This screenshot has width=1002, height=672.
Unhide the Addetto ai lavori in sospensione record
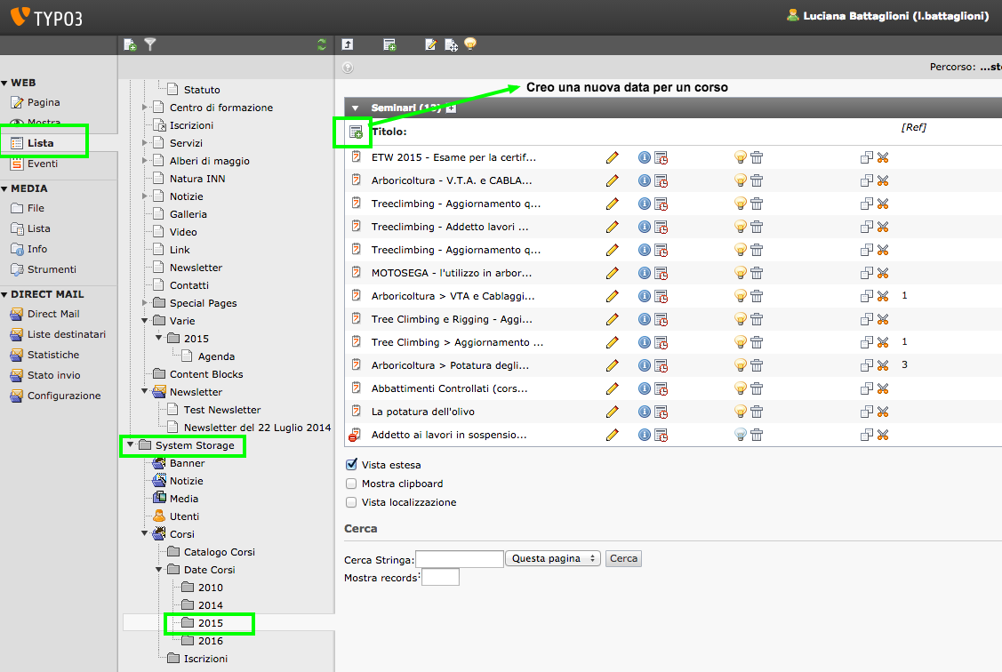740,435
